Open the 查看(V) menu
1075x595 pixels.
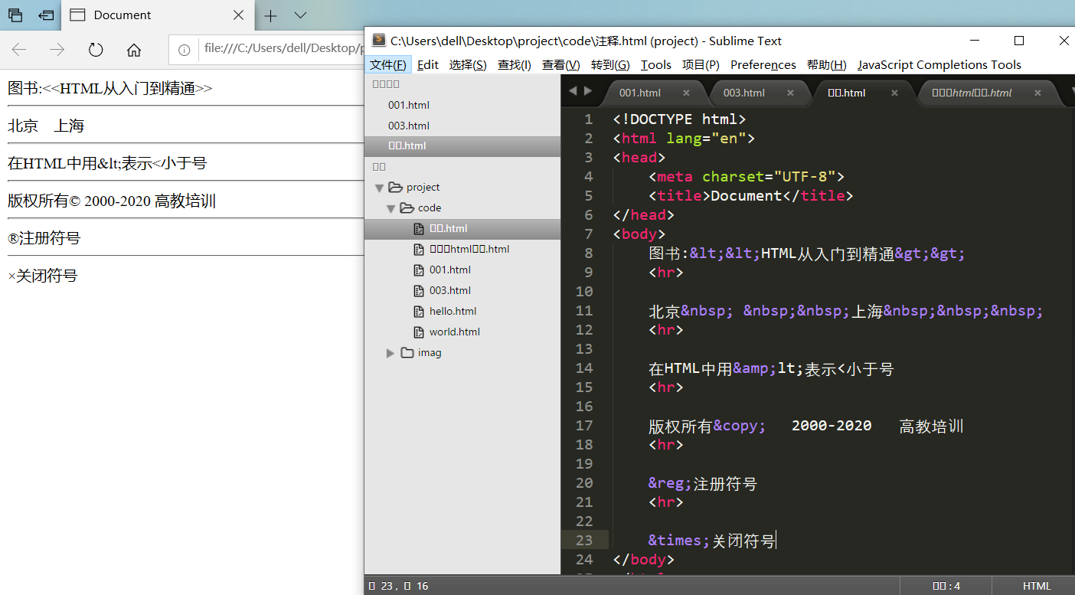(561, 64)
